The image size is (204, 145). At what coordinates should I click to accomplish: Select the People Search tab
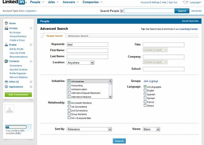click(54, 36)
